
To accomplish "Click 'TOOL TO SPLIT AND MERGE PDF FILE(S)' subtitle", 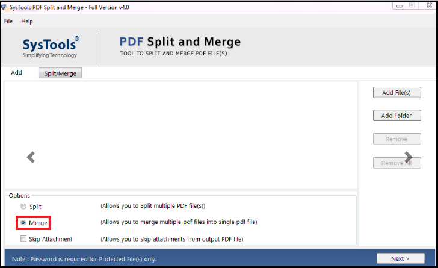I will pos(173,54).
